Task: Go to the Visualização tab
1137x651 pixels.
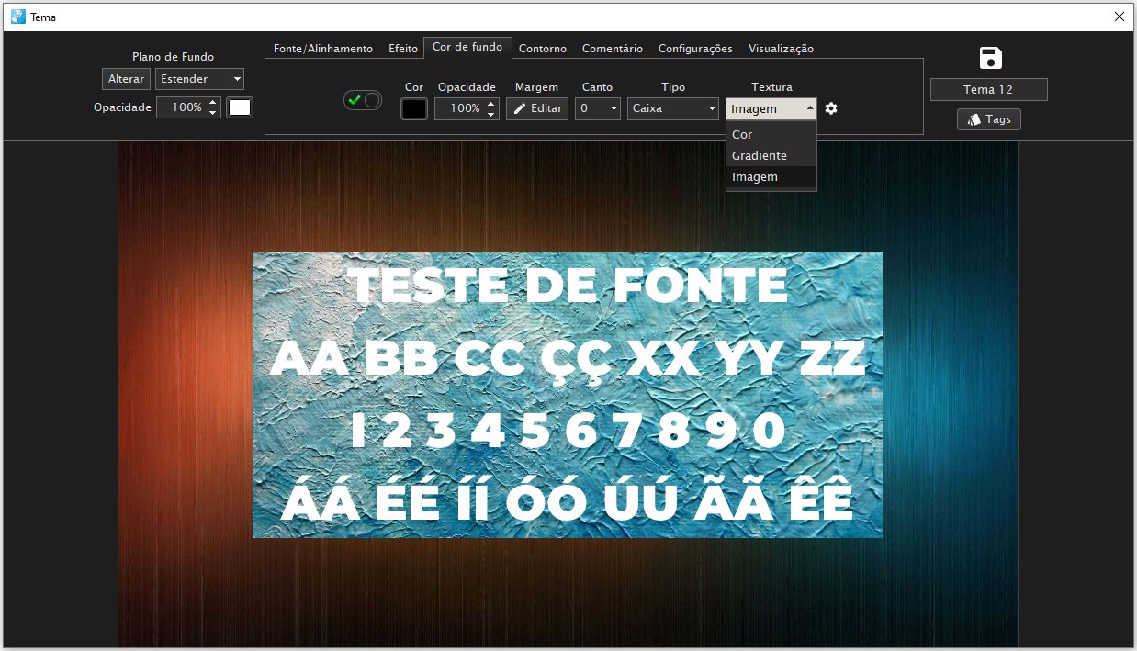Action: pos(781,49)
